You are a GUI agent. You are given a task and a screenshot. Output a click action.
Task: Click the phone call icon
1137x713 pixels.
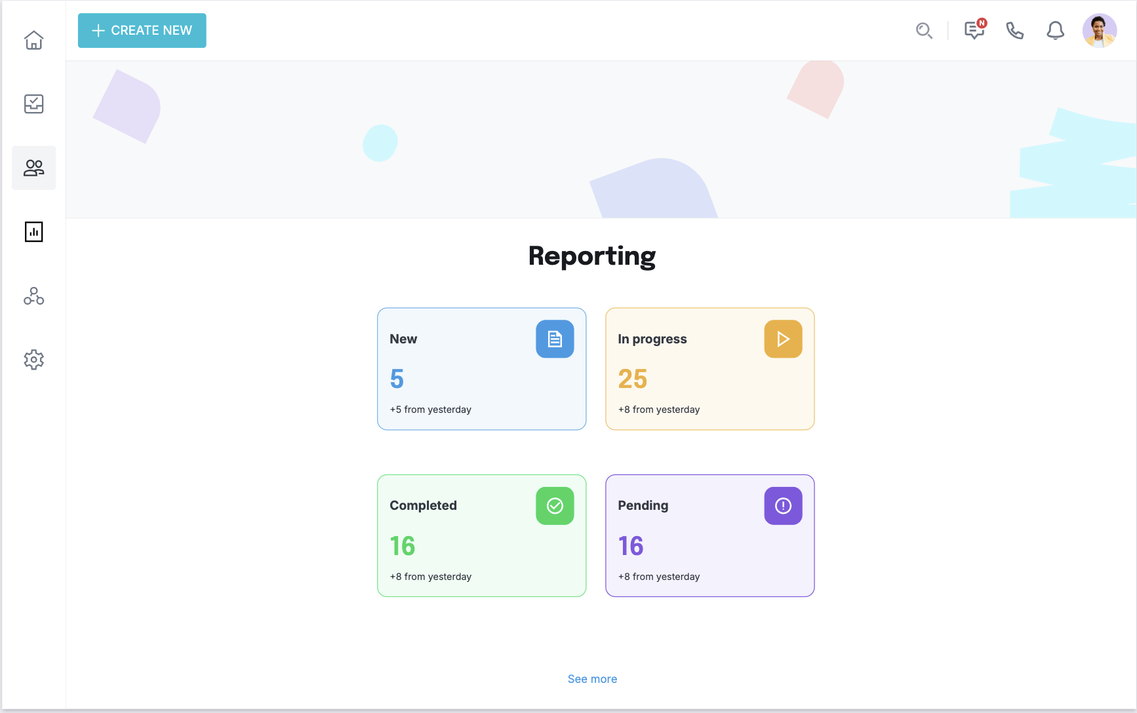[x=1014, y=31]
